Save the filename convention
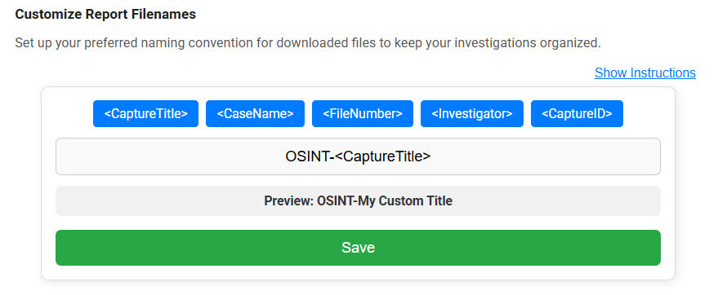Image resolution: width=718 pixels, height=295 pixels. click(358, 248)
